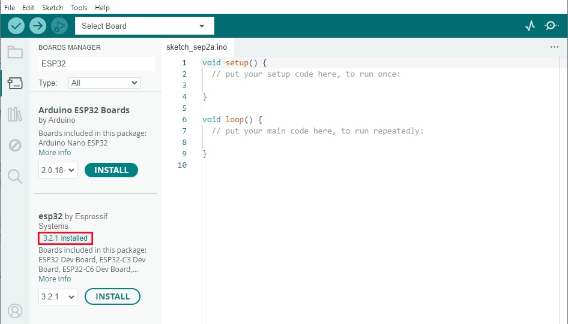Viewport: 568px width, 324px height.
Task: Click the 'esp32' package title
Action: coord(50,216)
